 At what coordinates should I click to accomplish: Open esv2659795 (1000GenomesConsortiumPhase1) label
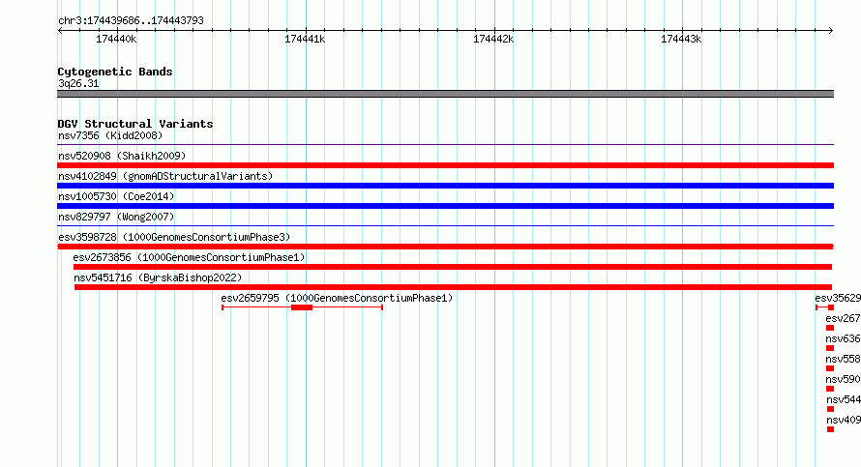pos(337,298)
